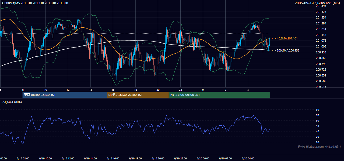The height and width of the screenshot is (161, 344).
Task: Click RSI axis level 70
Action: [317, 115]
